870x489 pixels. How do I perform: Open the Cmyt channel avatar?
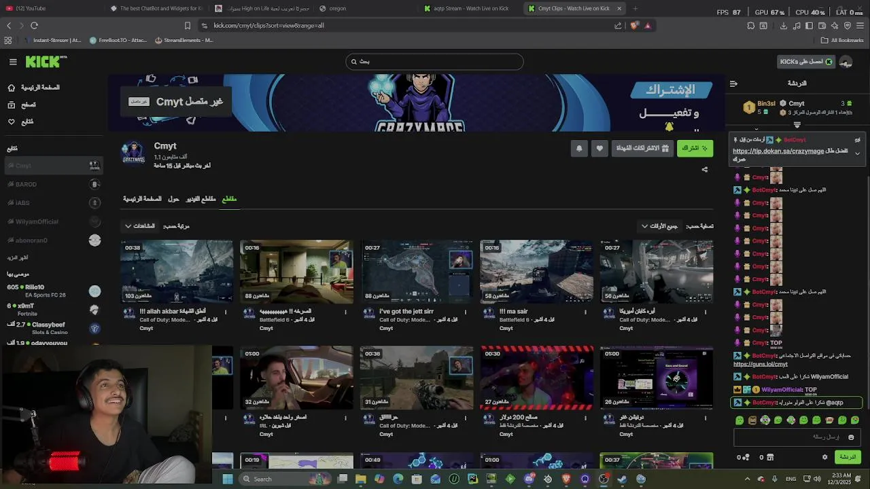point(133,153)
